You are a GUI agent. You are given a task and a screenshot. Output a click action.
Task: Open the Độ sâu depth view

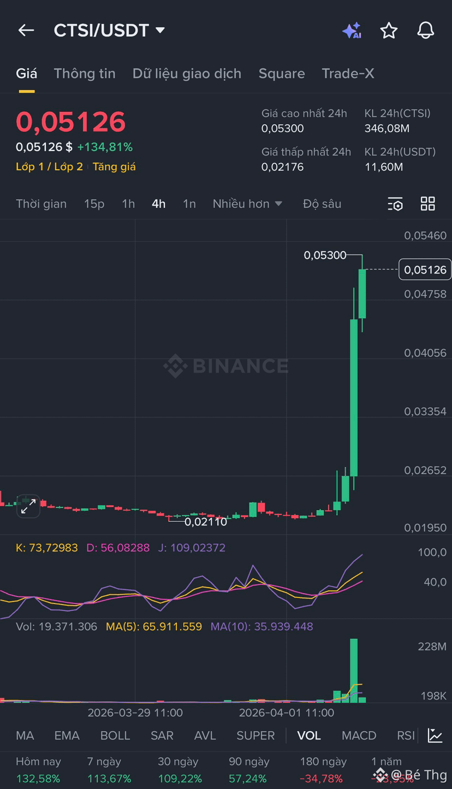pos(322,204)
